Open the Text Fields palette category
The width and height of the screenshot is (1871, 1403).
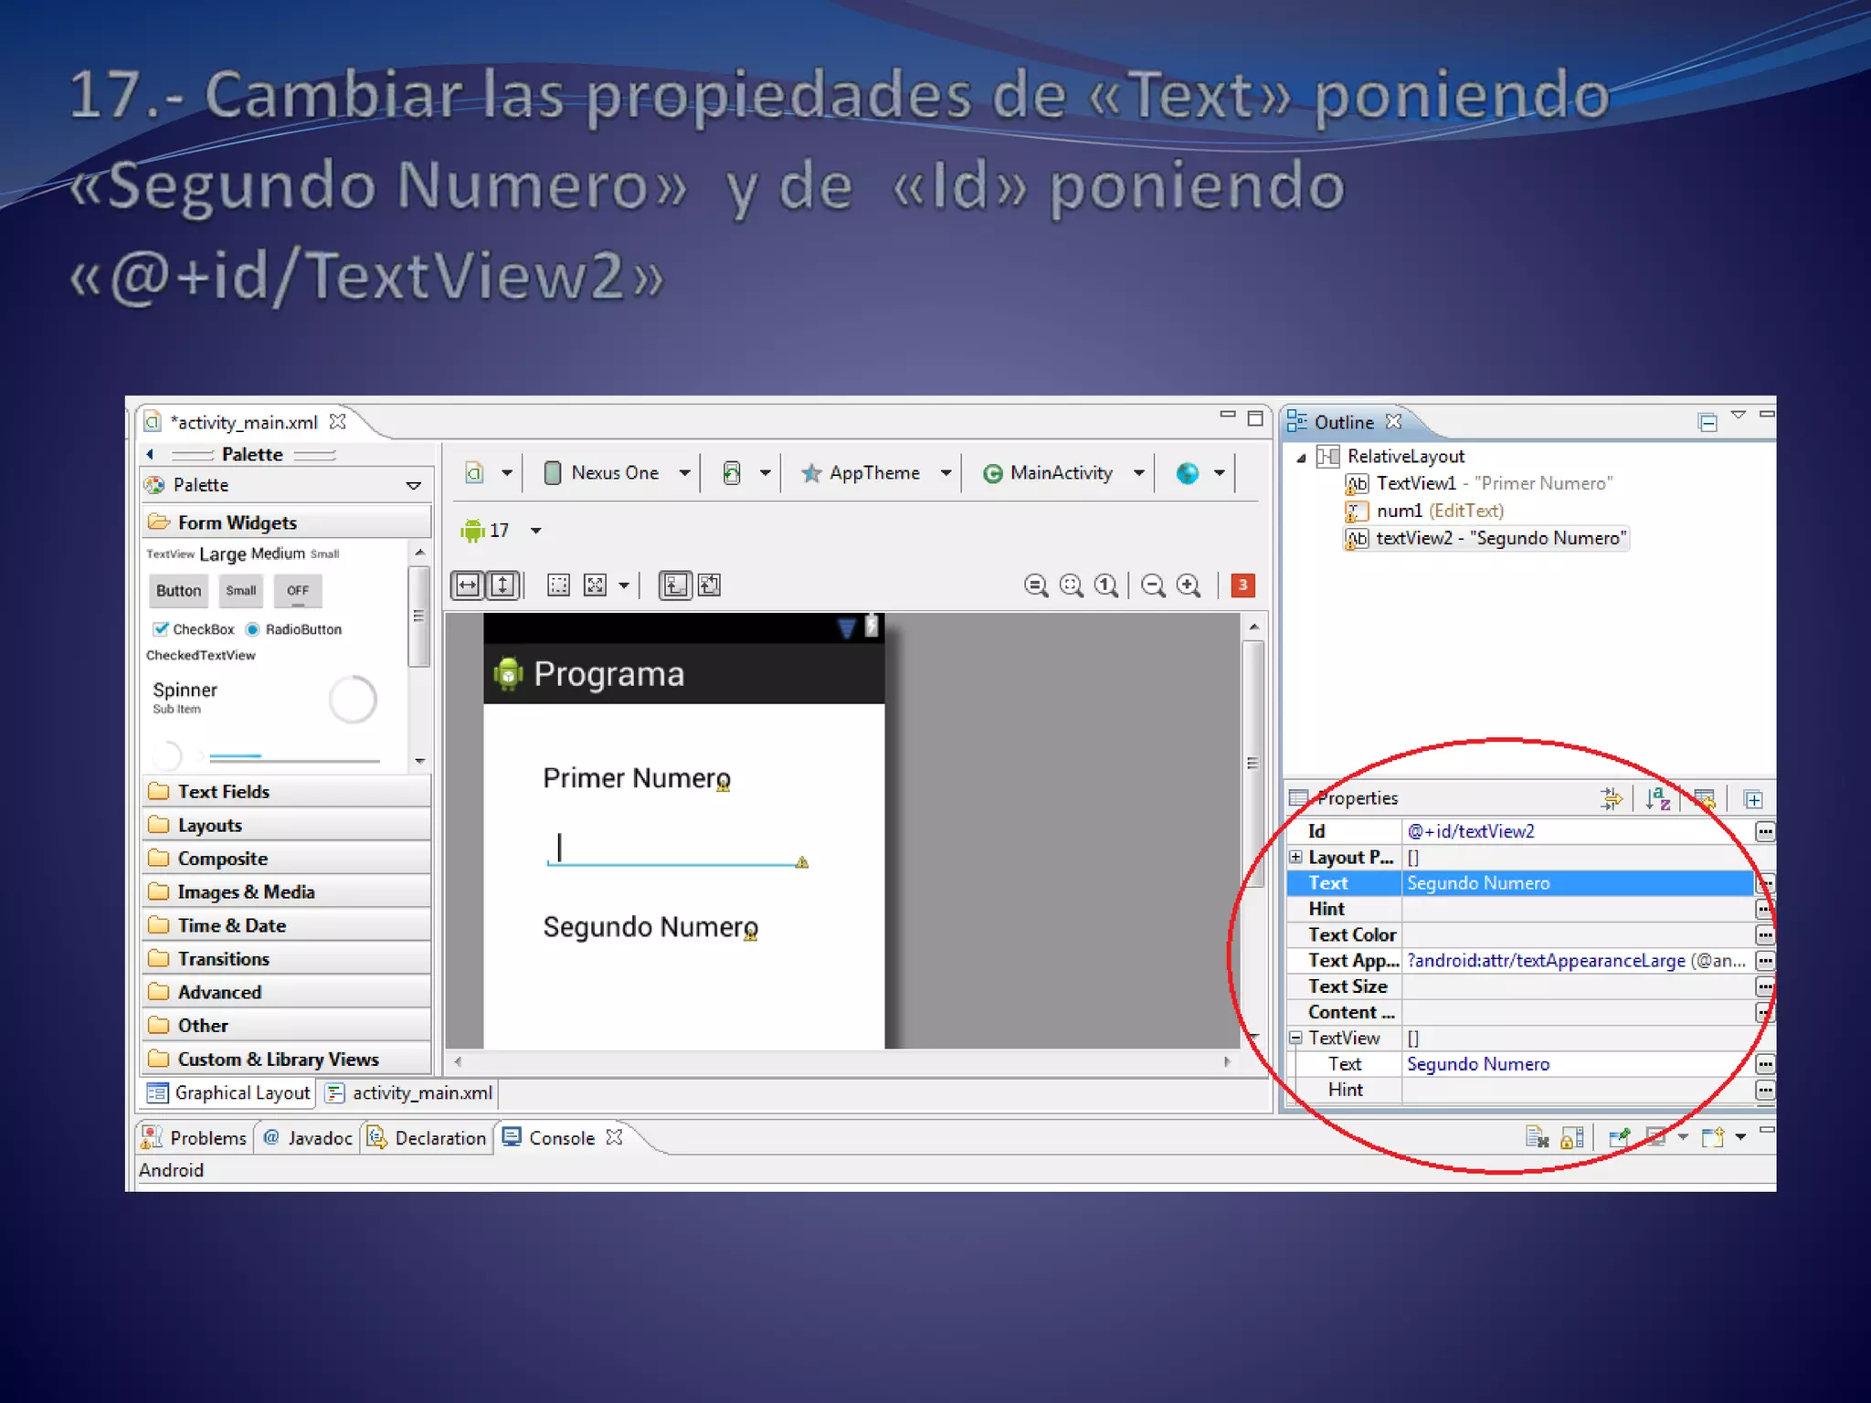pos(224,792)
